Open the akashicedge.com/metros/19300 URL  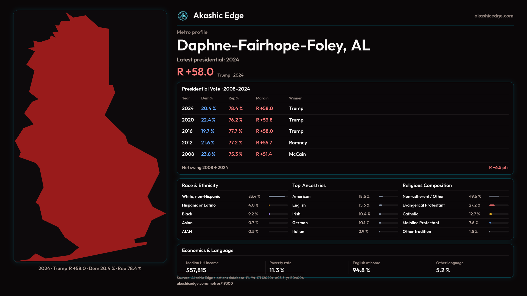[205, 283]
